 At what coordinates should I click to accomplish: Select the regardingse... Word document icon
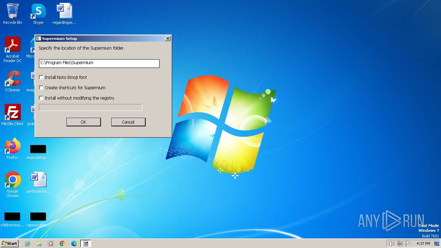(64, 14)
